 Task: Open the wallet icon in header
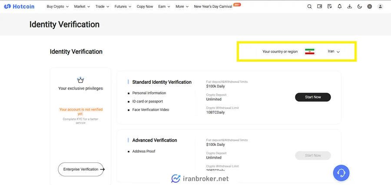(x=319, y=7)
